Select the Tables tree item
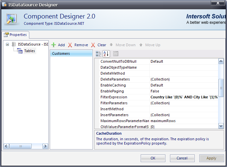This screenshot has height=167, width=227. coord(30,51)
